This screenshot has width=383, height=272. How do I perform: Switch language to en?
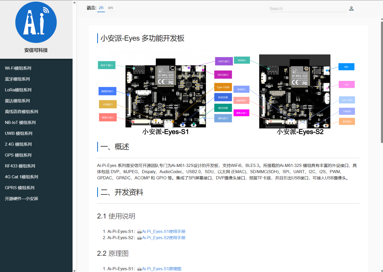(x=111, y=8)
